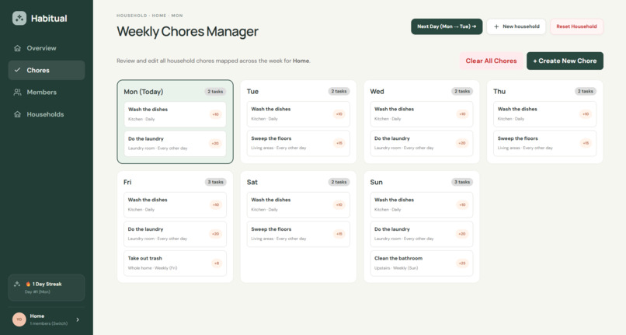The height and width of the screenshot is (335, 626).
Task: Click Create New Chore
Action: click(x=565, y=61)
